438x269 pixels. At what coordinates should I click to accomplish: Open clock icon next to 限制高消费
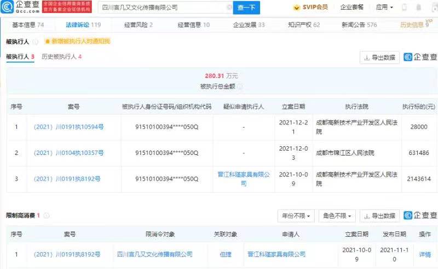47,216
